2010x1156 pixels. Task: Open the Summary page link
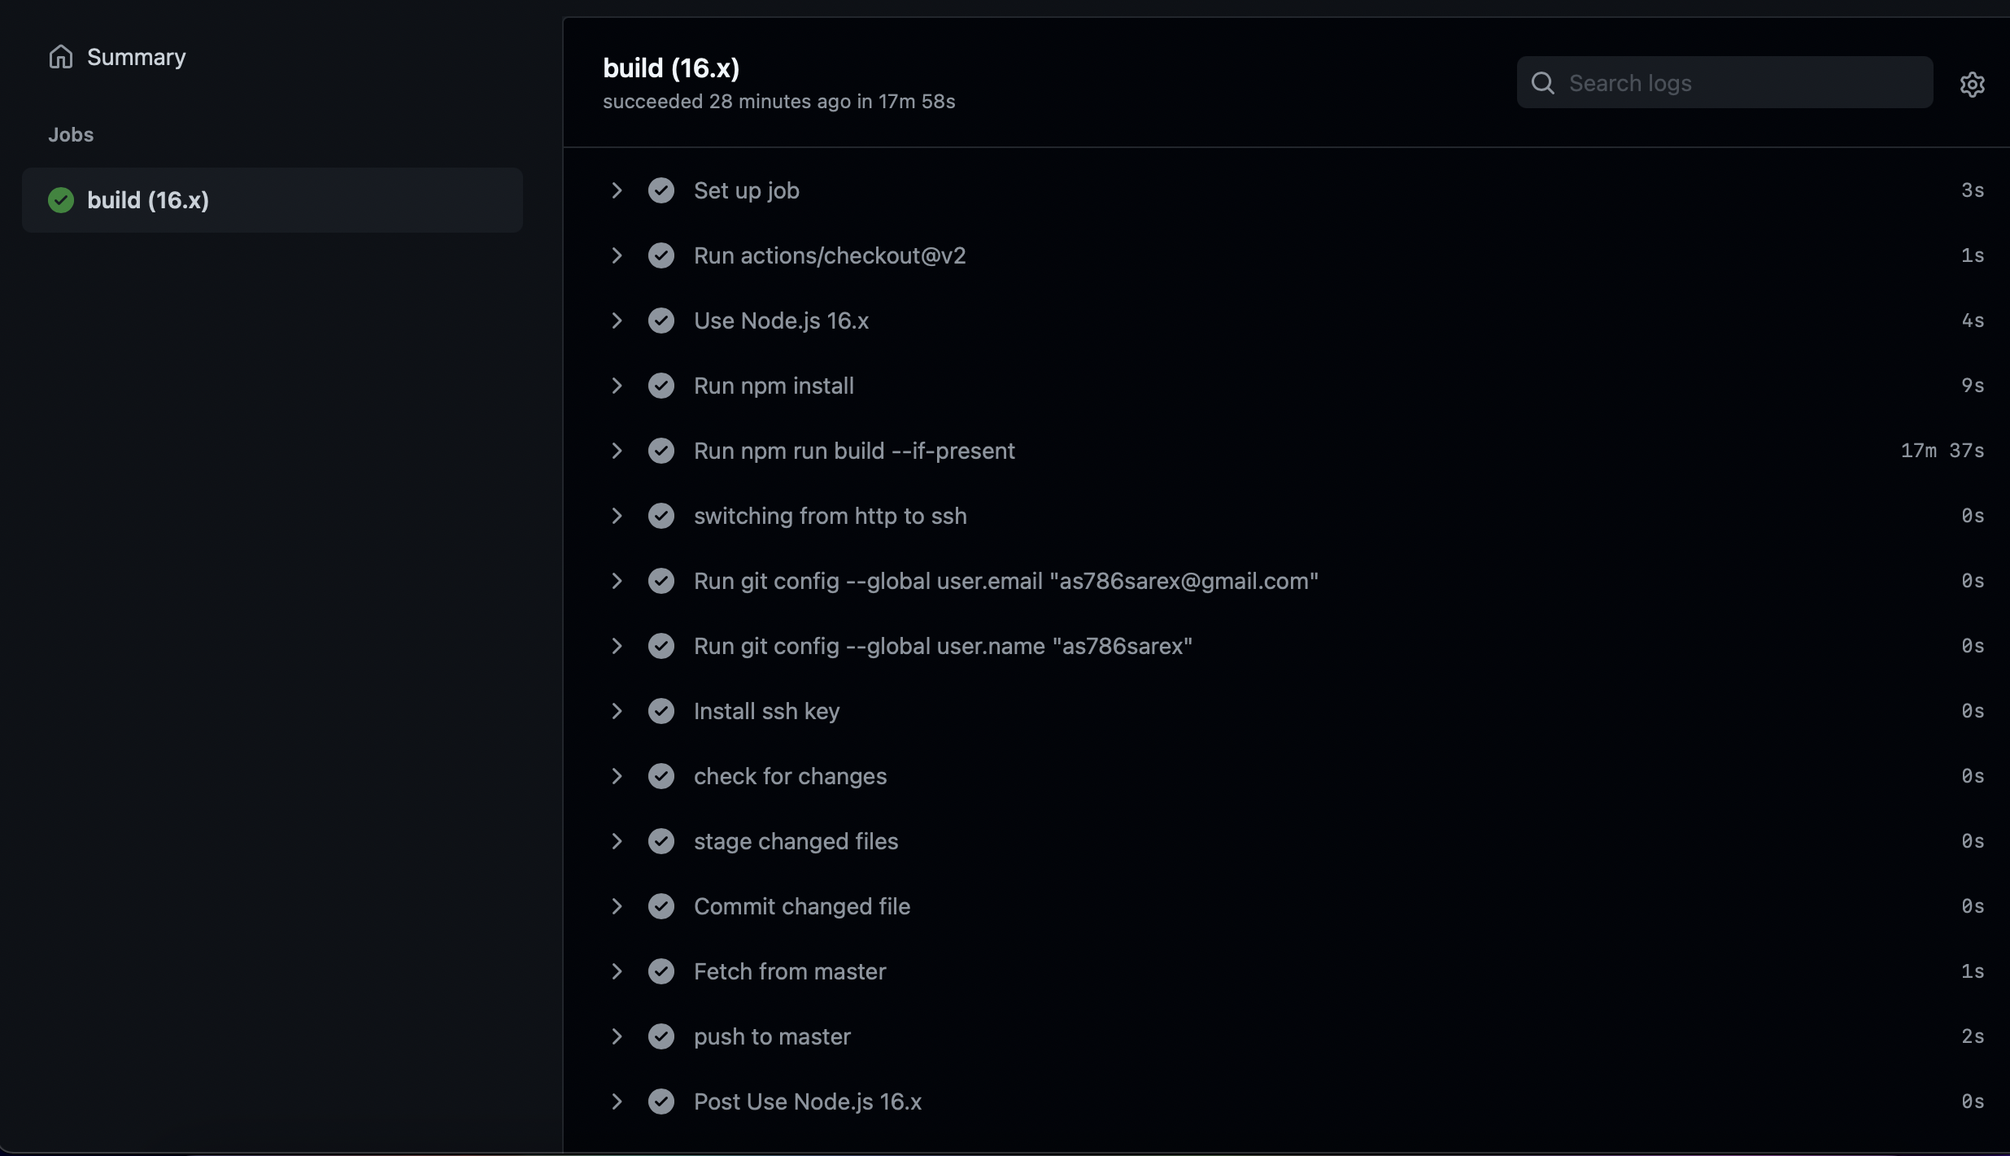136,57
